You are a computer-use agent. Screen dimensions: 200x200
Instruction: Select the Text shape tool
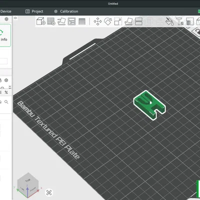click(x=179, y=21)
